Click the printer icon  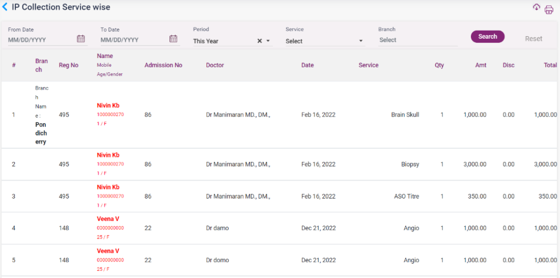coord(549,10)
